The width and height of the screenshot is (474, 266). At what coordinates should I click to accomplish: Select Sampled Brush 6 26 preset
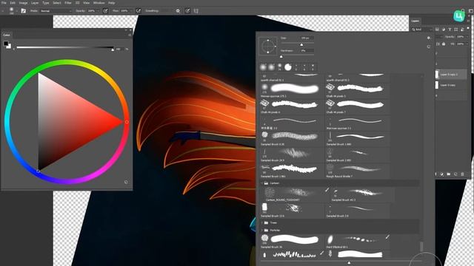(x=291, y=138)
